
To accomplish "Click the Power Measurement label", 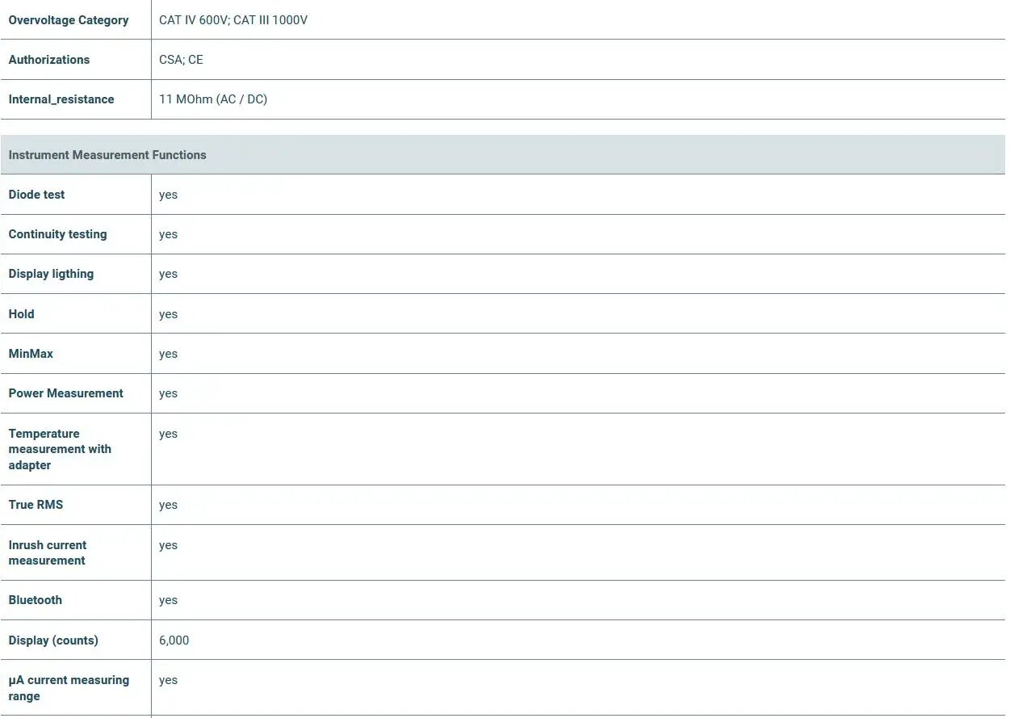I will pos(65,393).
